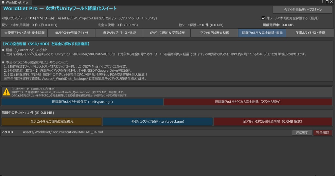Open the 空フォルダ診断＆整理 tab
Viewport: 335px width, 176px height.
pyautogui.click(x=215, y=33)
